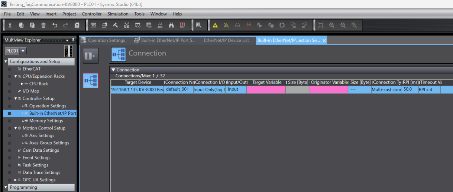Switch to the Built-in EtherNet/IP Port S... tab
This screenshot has width=453, height=192.
click(164, 40)
